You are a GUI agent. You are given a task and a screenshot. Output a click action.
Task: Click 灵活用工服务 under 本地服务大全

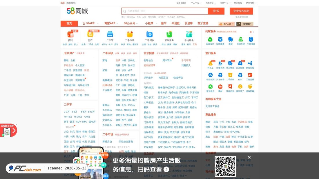(212, 106)
